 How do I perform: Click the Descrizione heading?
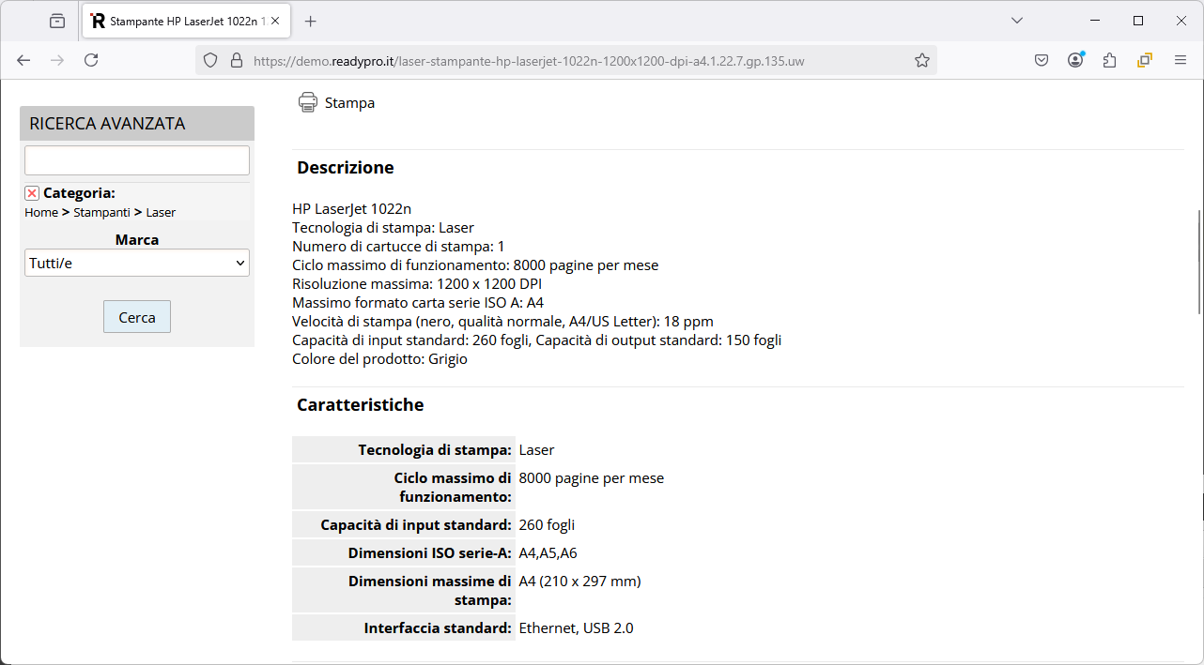point(346,168)
